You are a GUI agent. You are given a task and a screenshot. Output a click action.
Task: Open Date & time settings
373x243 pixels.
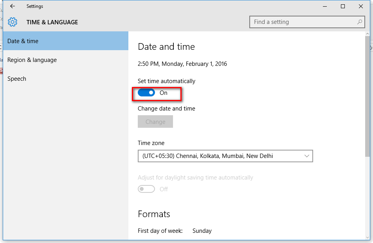coord(23,41)
